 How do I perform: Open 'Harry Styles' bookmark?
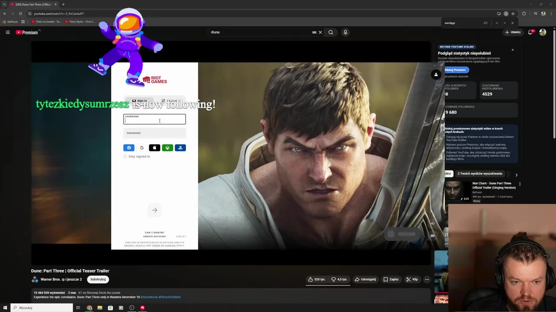[80, 22]
